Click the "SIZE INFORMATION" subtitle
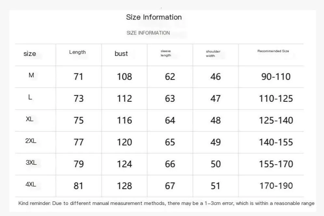The width and height of the screenshot is (324, 216). tap(148, 33)
